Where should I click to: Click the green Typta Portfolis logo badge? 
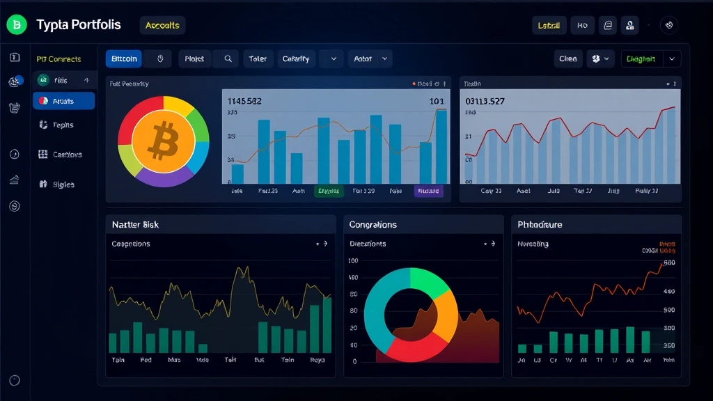[x=17, y=24]
